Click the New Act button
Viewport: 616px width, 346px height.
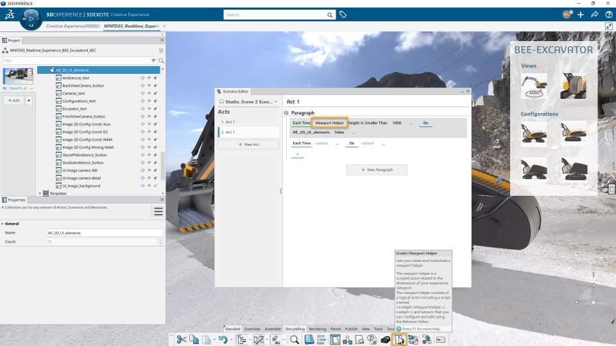pyautogui.click(x=248, y=144)
